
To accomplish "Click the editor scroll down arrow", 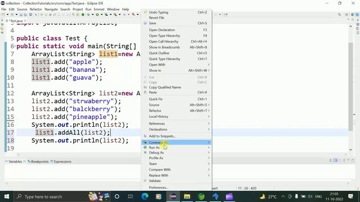I will pos(350,150).
